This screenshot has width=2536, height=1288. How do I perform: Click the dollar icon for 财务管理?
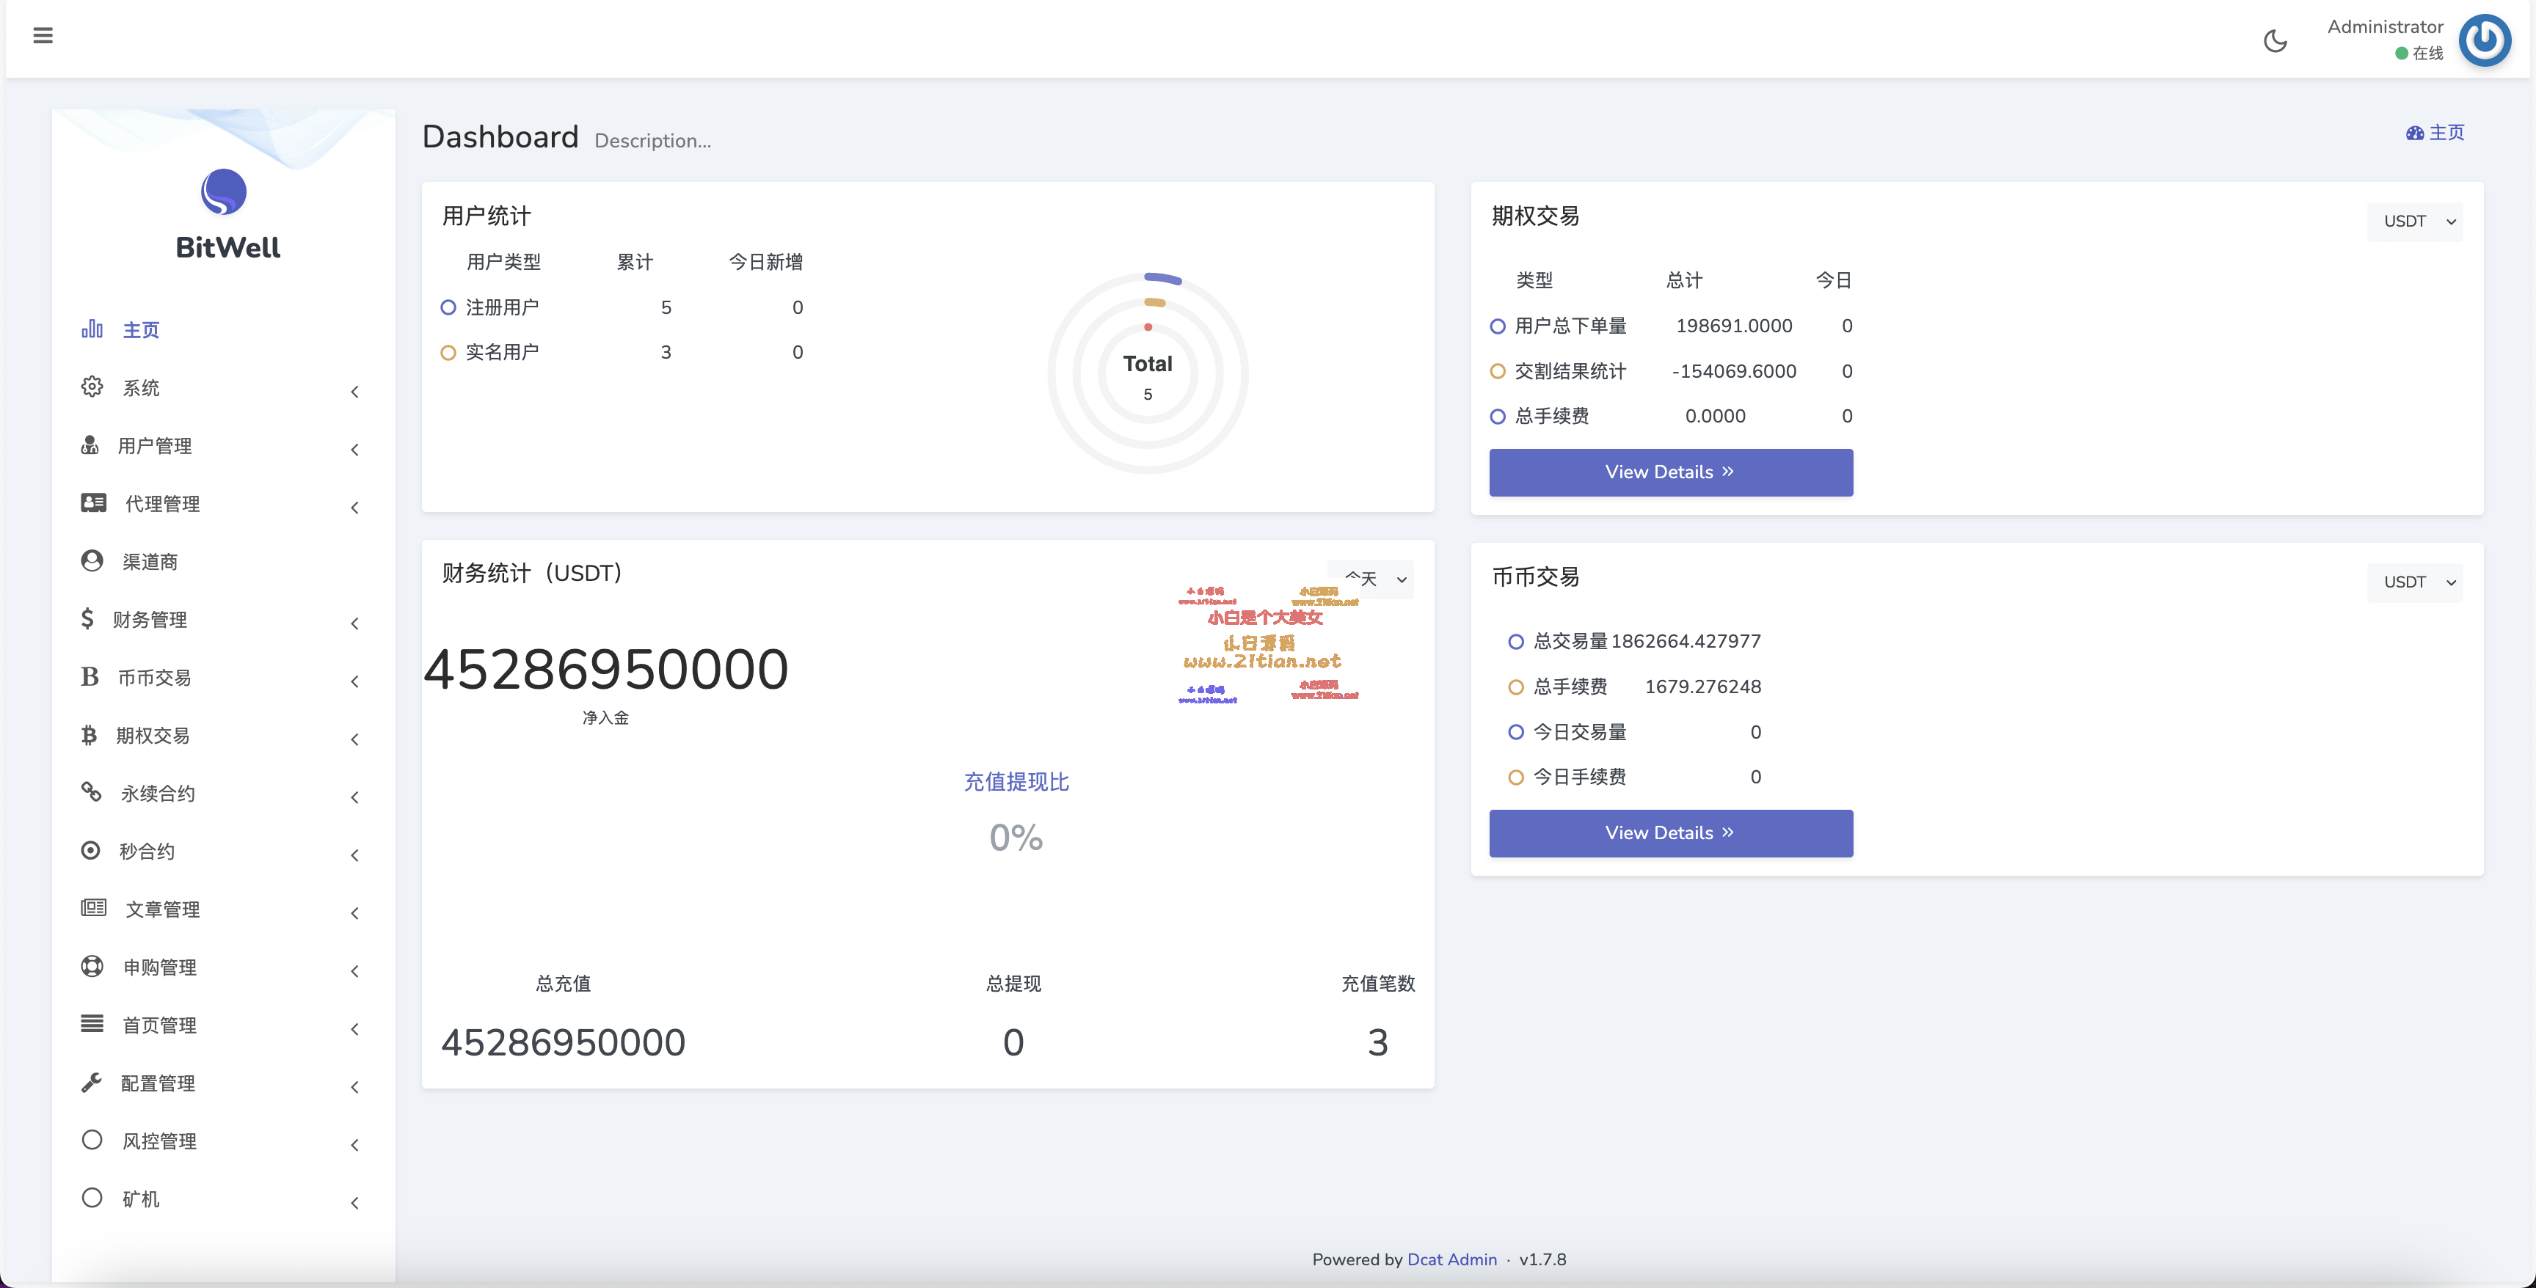(87, 619)
